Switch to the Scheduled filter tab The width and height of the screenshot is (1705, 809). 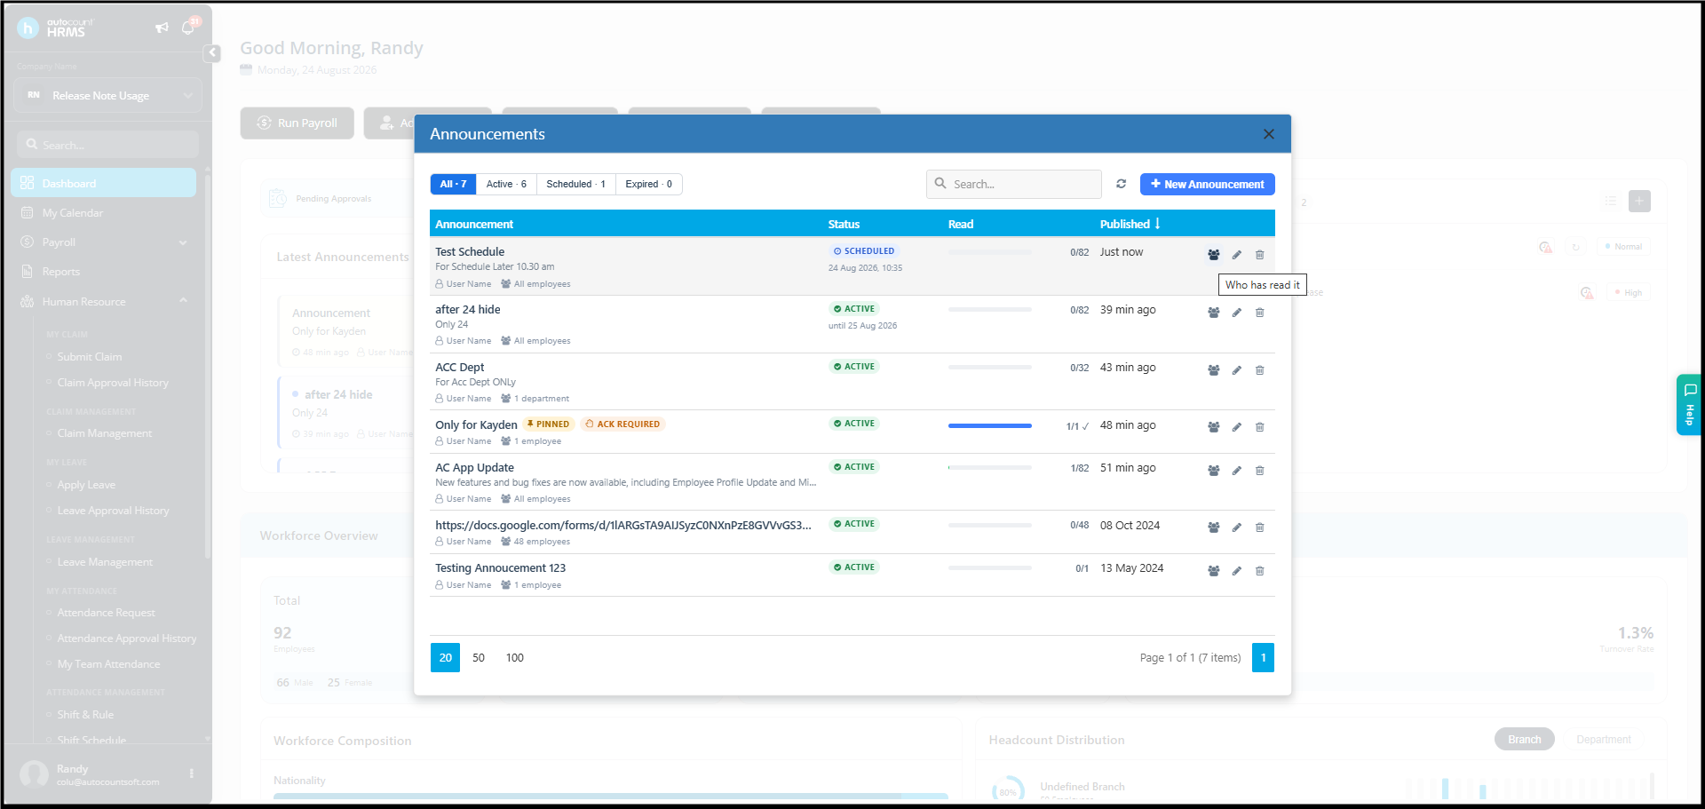(575, 184)
